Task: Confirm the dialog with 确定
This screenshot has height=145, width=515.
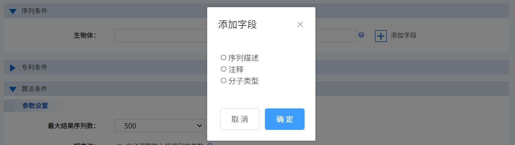Action: (x=285, y=119)
